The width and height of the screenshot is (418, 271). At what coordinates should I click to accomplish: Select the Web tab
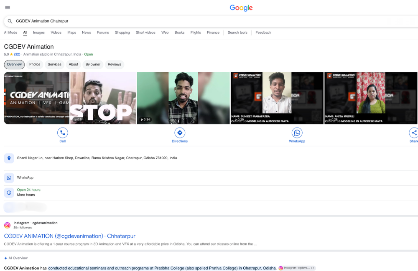pyautogui.click(x=165, y=33)
